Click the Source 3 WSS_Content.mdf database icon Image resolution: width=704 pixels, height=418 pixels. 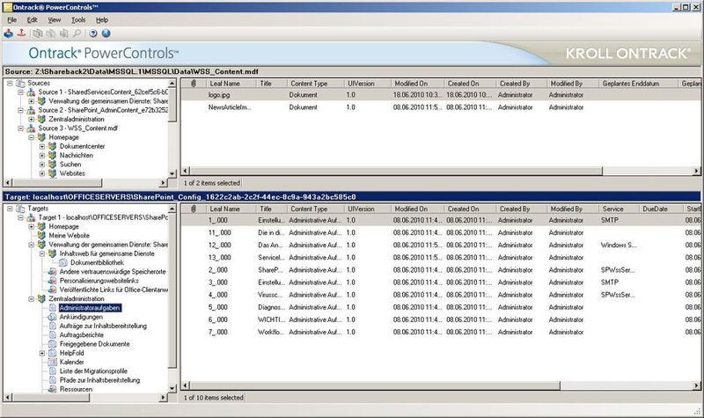[x=31, y=128]
